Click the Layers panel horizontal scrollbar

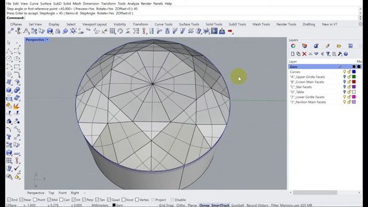[315, 193]
